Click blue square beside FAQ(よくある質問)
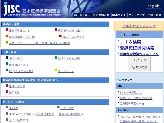 pos(7,70)
